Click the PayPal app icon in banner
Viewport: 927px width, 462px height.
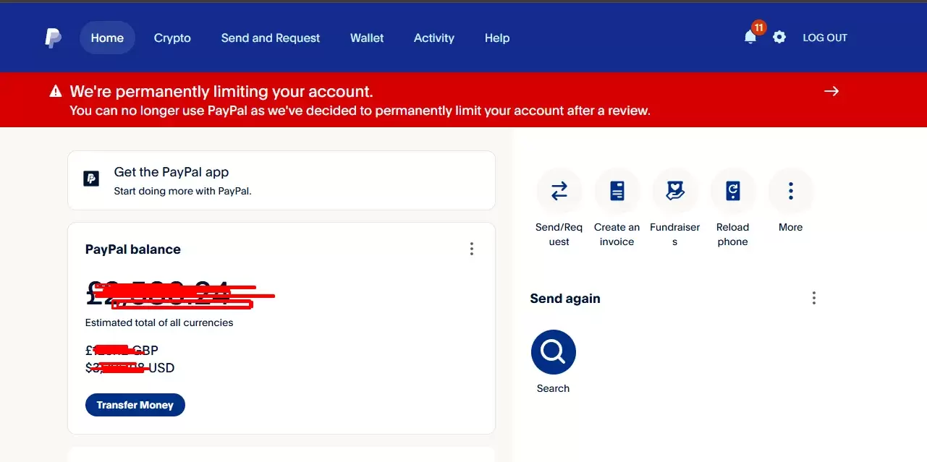(x=91, y=179)
